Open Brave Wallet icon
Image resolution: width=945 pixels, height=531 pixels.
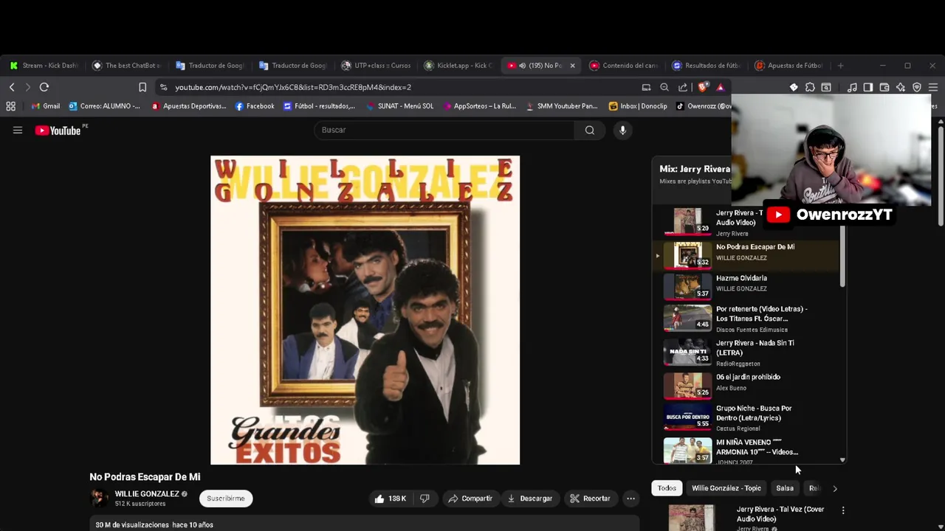coord(884,87)
